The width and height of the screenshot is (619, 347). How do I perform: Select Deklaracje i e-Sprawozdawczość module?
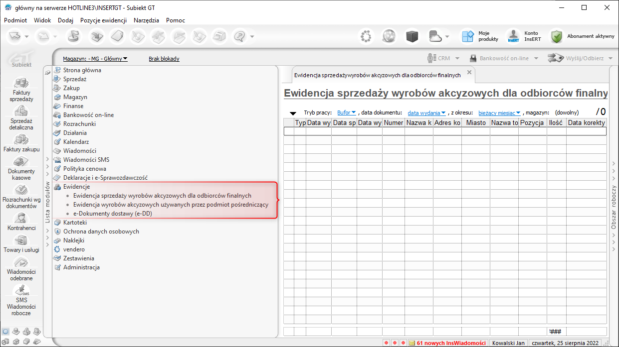(105, 178)
